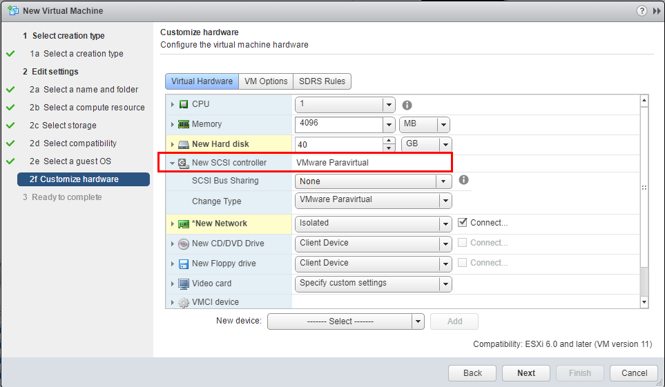Screen dimensions: 665x387
Task: Click the Next button
Action: click(x=526, y=373)
